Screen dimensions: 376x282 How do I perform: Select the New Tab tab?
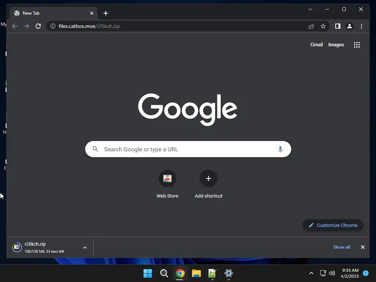pyautogui.click(x=53, y=13)
